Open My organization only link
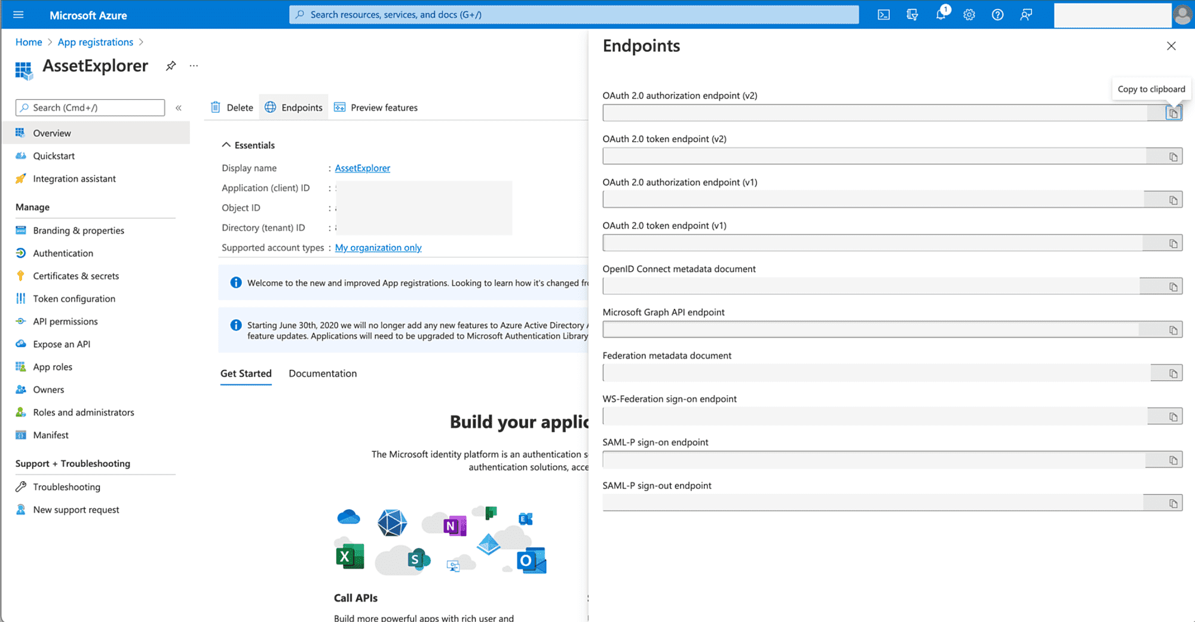This screenshot has width=1195, height=622. click(x=378, y=248)
